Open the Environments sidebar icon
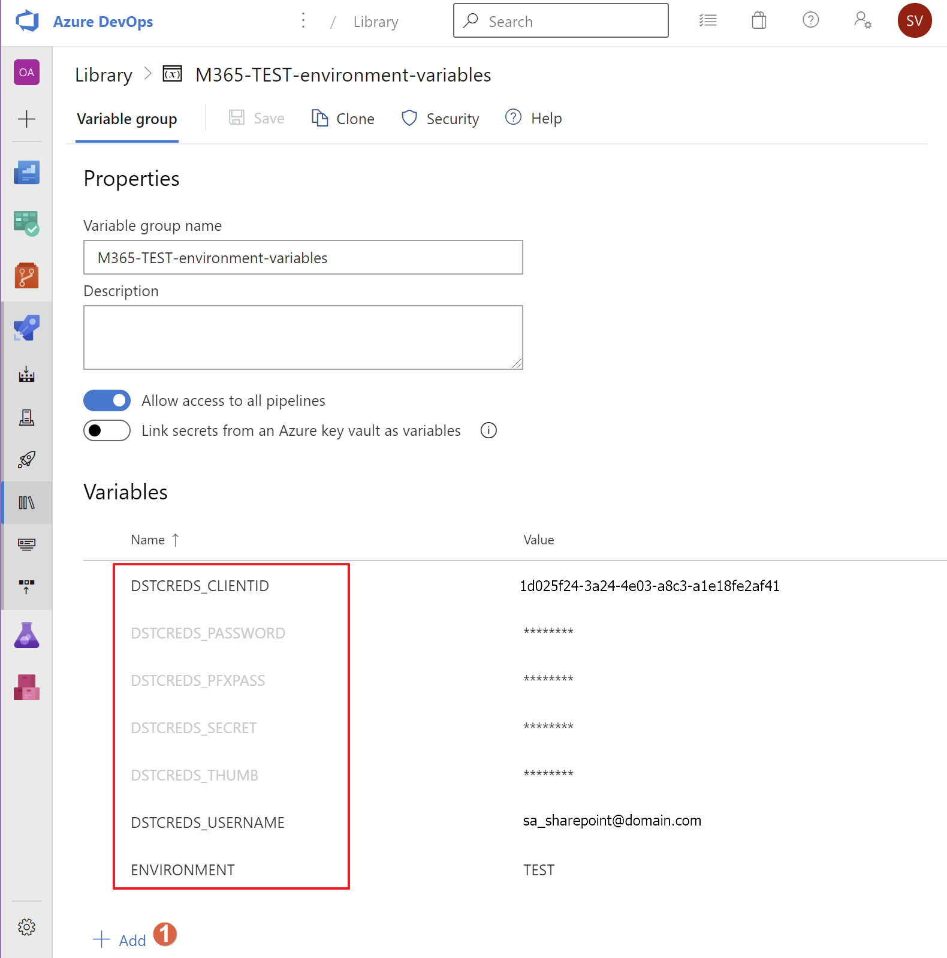Image resolution: width=947 pixels, height=958 pixels. (x=27, y=417)
